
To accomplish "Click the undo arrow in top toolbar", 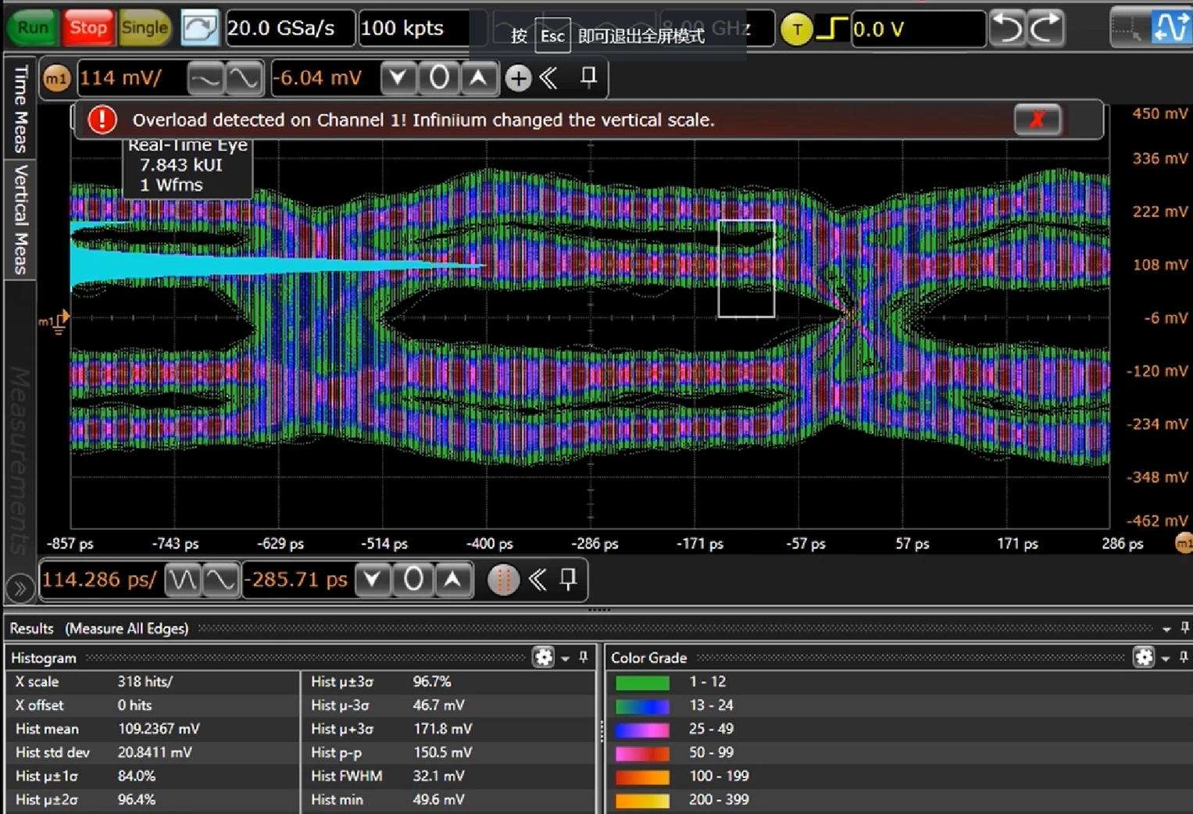I will [1007, 28].
